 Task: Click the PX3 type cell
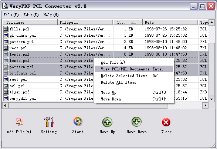(204, 92)
